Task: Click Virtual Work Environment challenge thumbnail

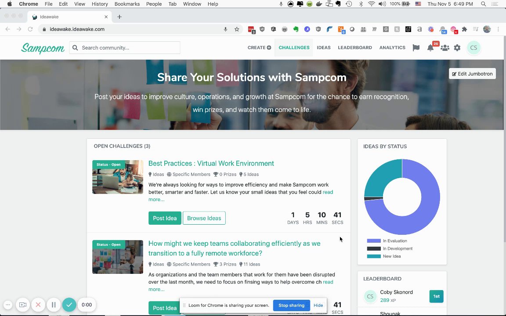Action: (x=117, y=177)
